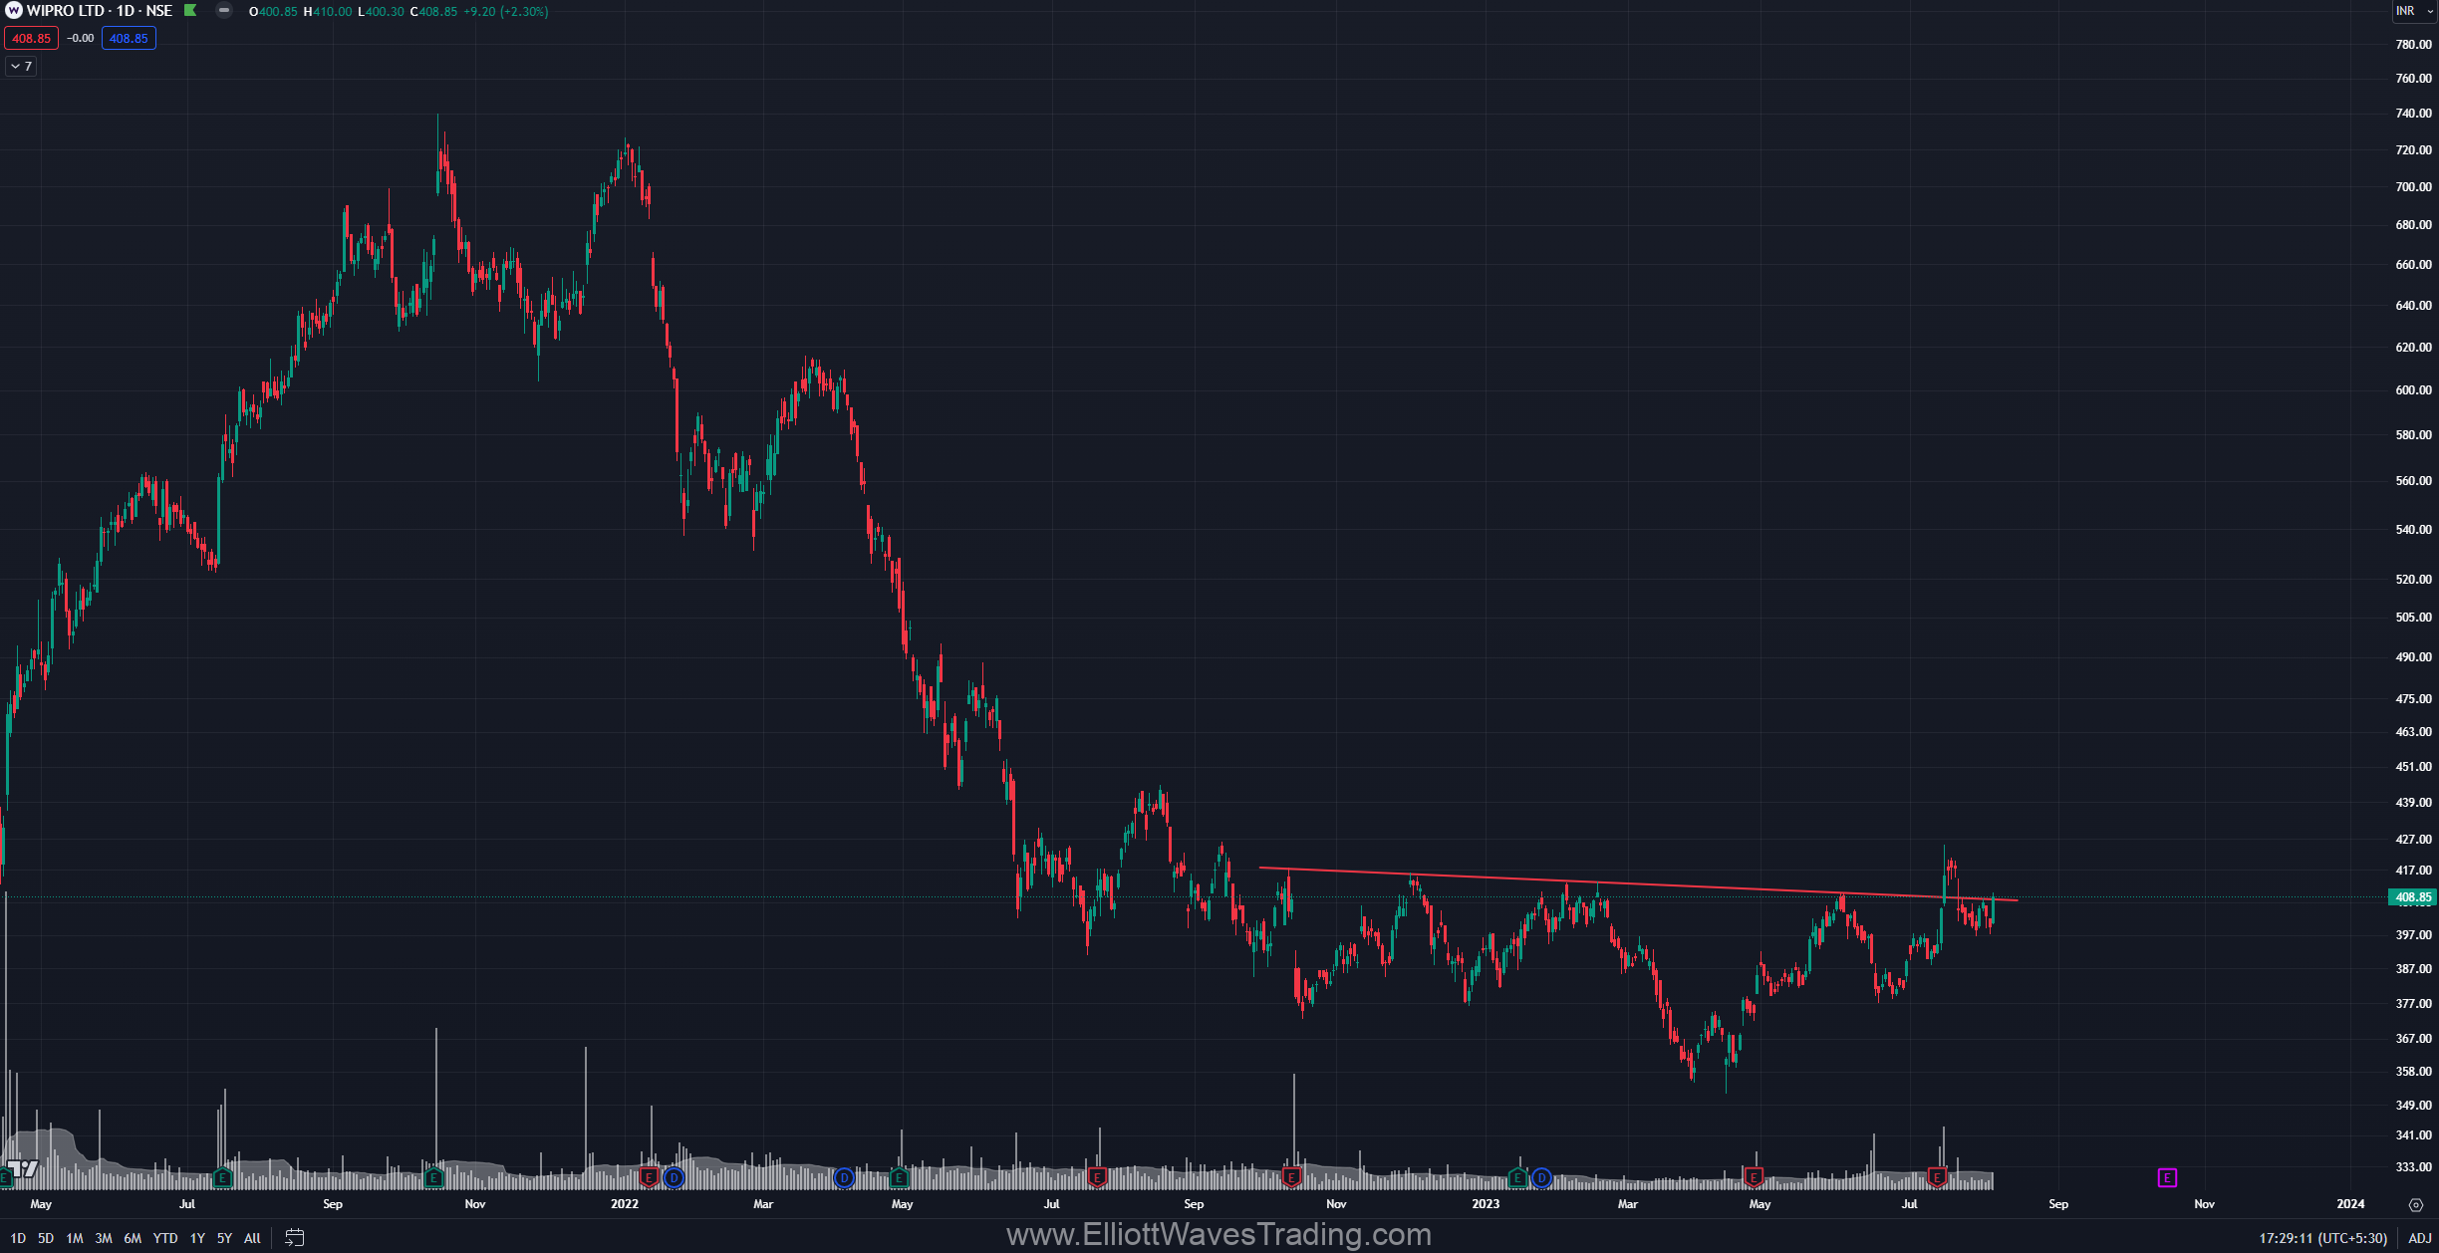Open chart settings gear near time axis
Viewport: 2439px width, 1253px height.
2415,1204
